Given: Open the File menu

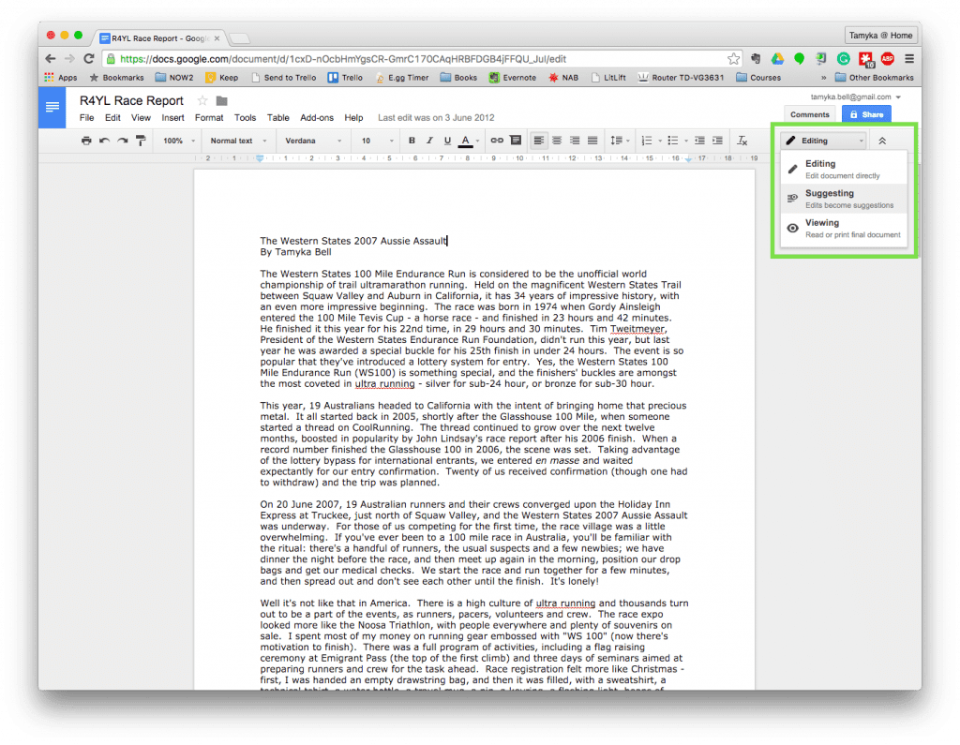Looking at the screenshot, I should pos(86,117).
